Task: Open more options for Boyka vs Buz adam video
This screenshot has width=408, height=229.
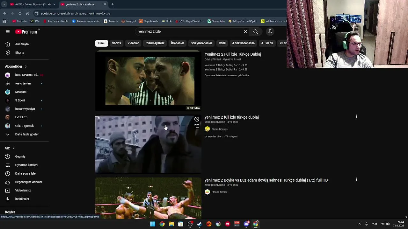Action: [x=356, y=179]
